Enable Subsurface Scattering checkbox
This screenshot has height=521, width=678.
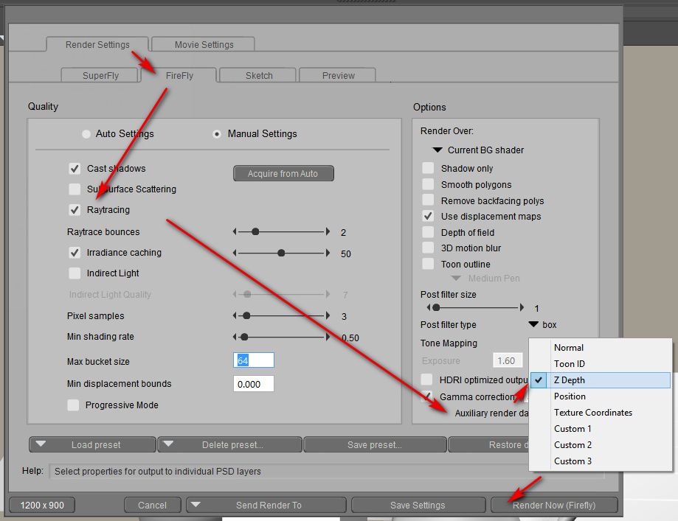coord(75,189)
